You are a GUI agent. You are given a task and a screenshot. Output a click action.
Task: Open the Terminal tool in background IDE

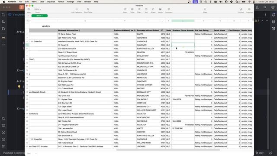(x=3, y=126)
